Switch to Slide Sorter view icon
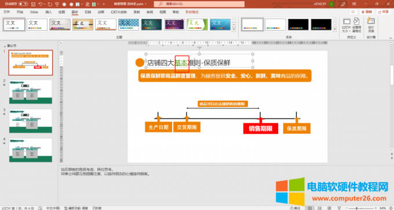 (x=319, y=208)
